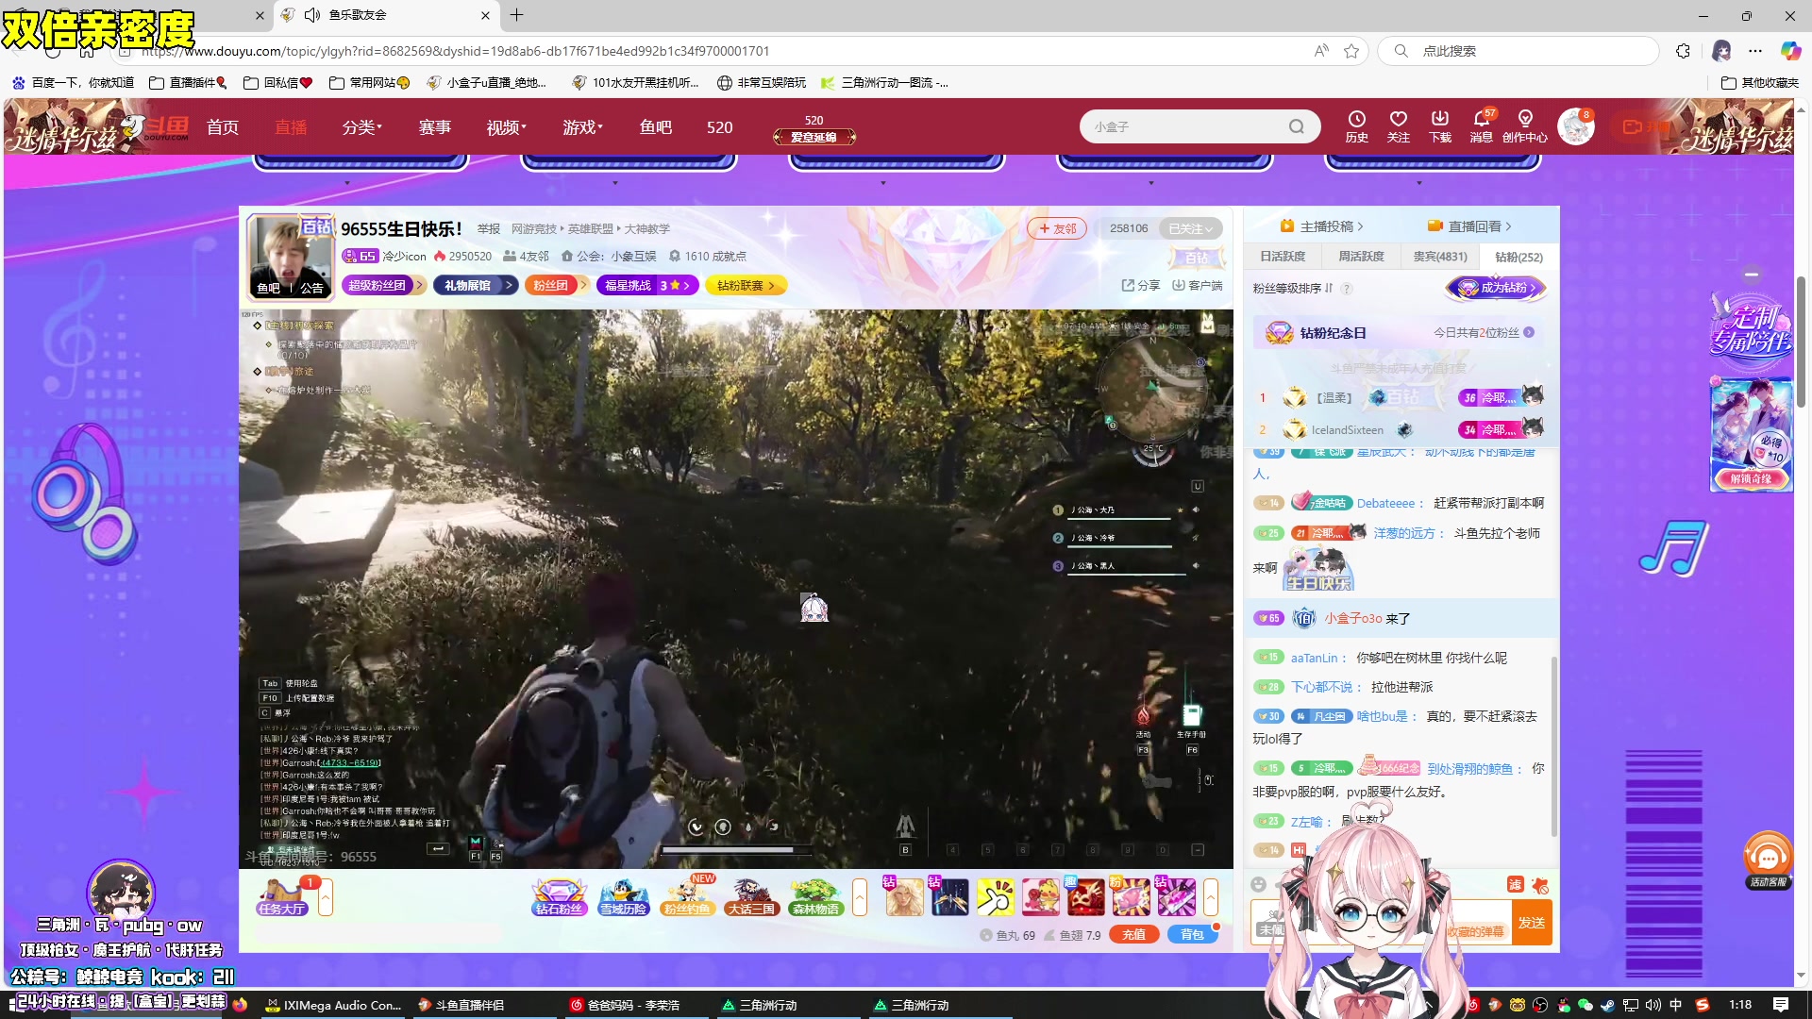This screenshot has width=1812, height=1019.
Task: Expand the 分类 dropdown menu
Action: [362, 127]
